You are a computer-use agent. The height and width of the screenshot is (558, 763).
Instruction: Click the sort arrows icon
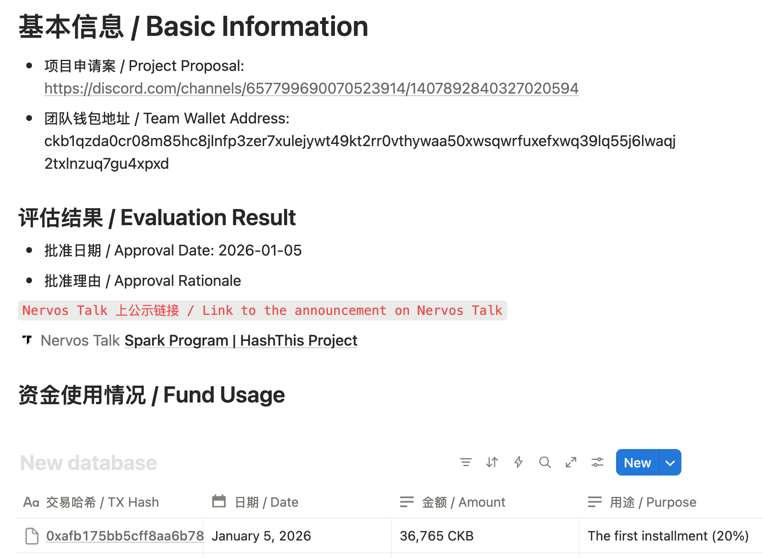492,462
